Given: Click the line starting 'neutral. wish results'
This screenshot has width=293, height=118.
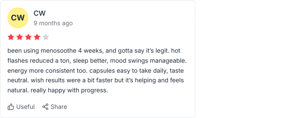Looking at the screenshot, I should [96, 81].
